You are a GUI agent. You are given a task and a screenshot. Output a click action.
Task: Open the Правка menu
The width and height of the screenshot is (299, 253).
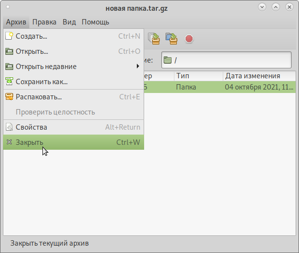tap(44, 22)
